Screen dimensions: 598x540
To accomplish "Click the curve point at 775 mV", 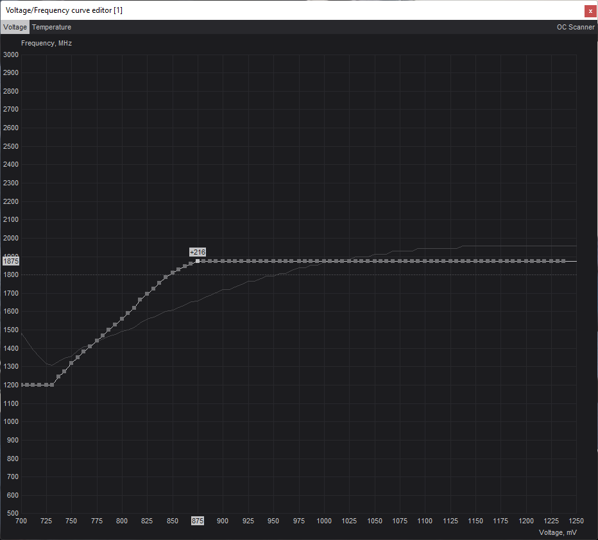I will tap(96, 341).
